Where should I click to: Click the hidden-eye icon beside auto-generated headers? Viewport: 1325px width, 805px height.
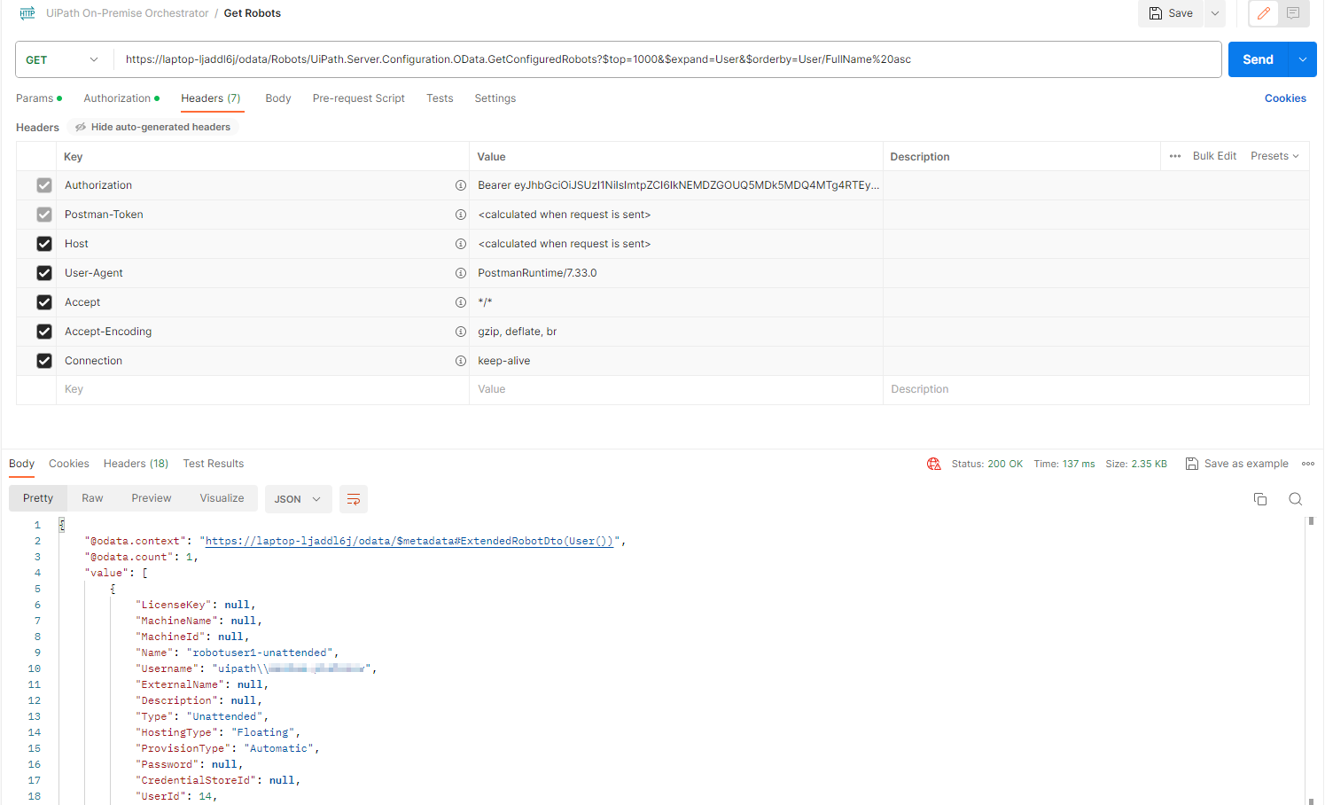tap(81, 127)
